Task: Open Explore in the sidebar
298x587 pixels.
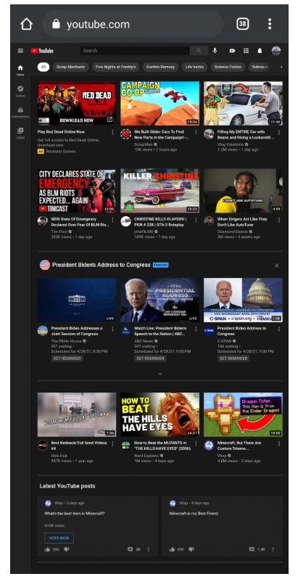Action: (x=20, y=91)
